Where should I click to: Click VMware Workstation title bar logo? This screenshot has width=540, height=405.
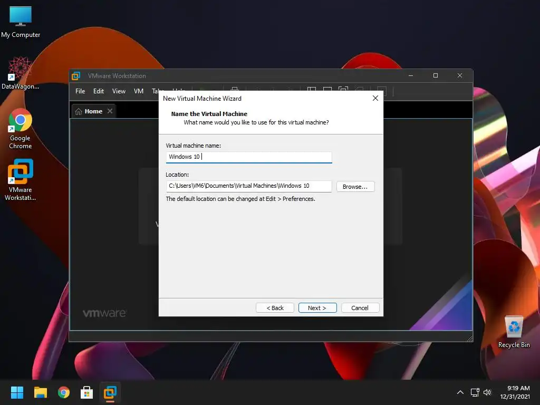click(76, 76)
